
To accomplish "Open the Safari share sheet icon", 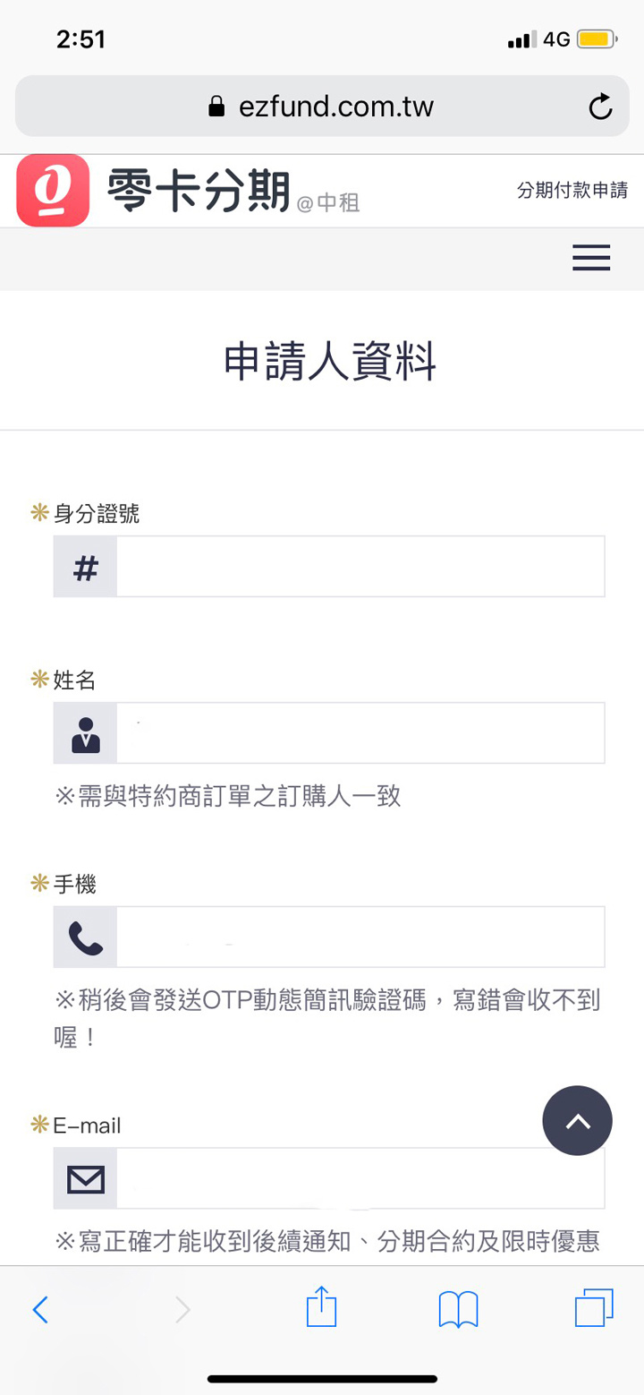I will coord(321,1308).
